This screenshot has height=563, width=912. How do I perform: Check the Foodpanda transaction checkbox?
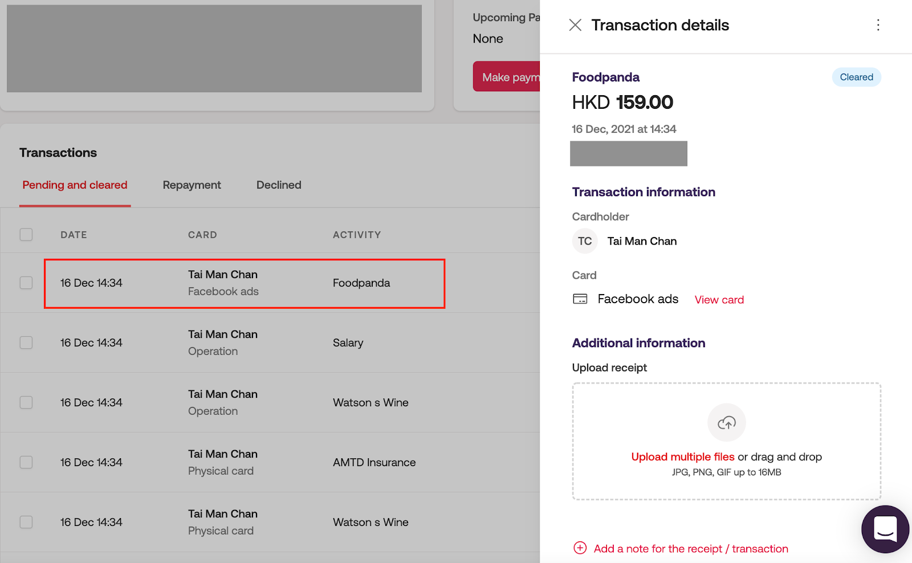(x=26, y=283)
